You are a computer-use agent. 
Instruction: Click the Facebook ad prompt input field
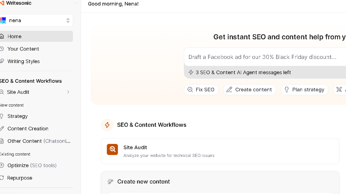tap(265, 57)
